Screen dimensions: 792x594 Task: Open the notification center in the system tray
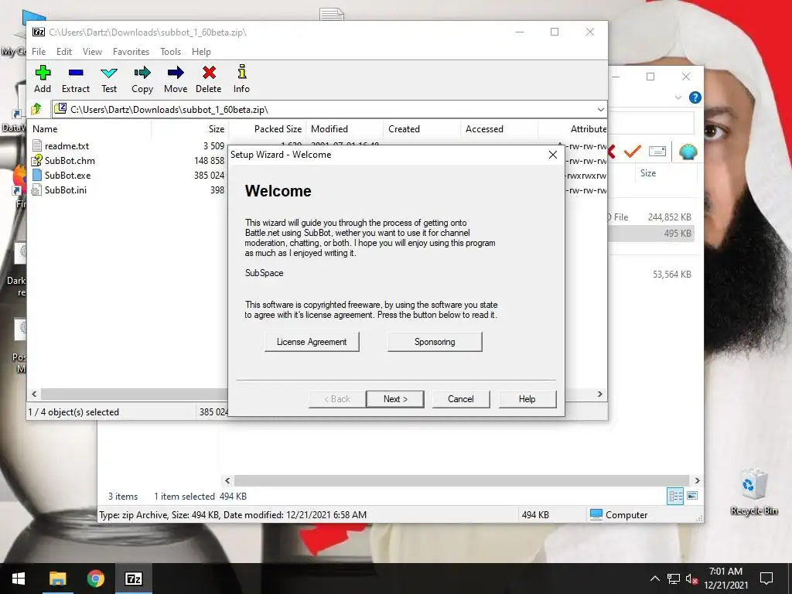[766, 579]
